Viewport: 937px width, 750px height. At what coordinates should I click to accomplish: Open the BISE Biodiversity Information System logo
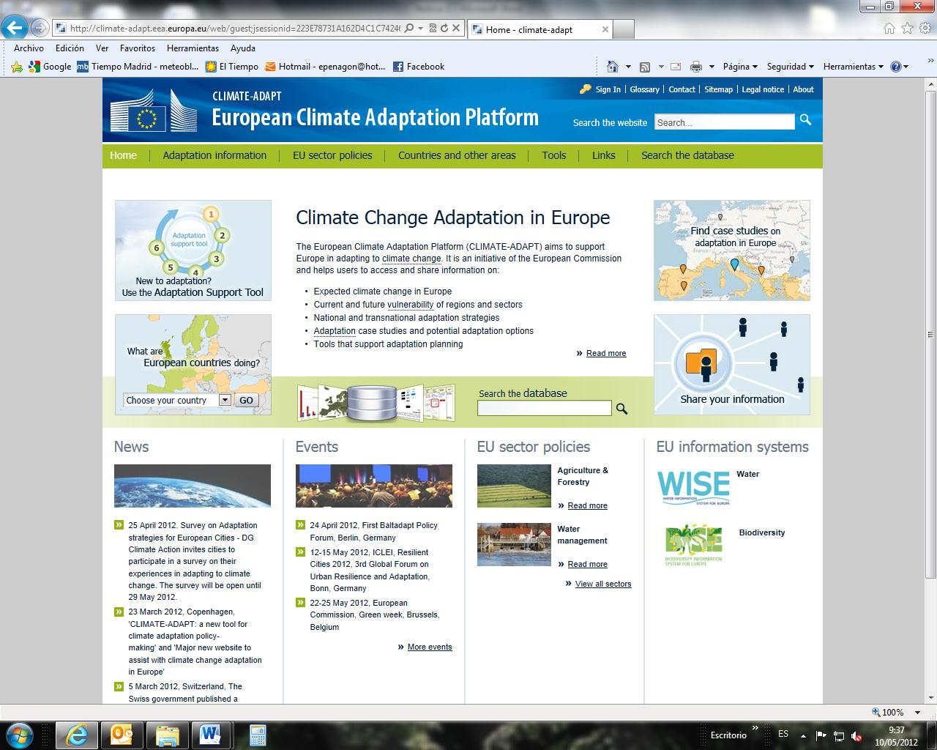click(x=692, y=543)
